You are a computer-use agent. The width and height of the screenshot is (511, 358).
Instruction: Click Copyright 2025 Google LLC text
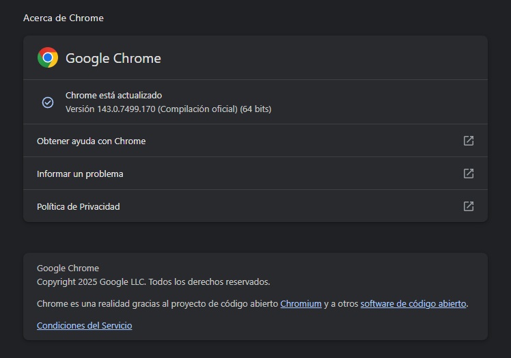[154, 281]
